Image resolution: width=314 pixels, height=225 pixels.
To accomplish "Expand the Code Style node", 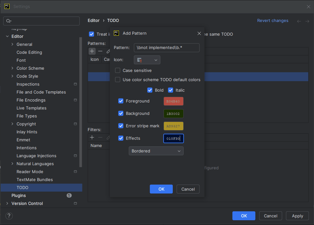I will coord(13,76).
